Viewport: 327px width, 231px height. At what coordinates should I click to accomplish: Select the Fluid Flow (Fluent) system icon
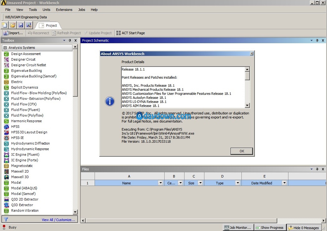[7, 110]
